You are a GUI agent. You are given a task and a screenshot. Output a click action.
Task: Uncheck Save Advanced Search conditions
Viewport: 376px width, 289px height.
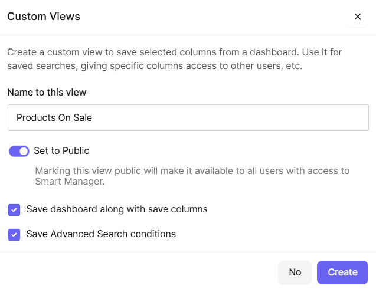(14, 235)
